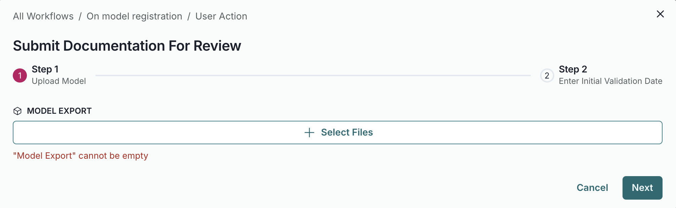Image resolution: width=676 pixels, height=208 pixels.
Task: Open All Workflows from the breadcrumb
Action: [x=43, y=16]
